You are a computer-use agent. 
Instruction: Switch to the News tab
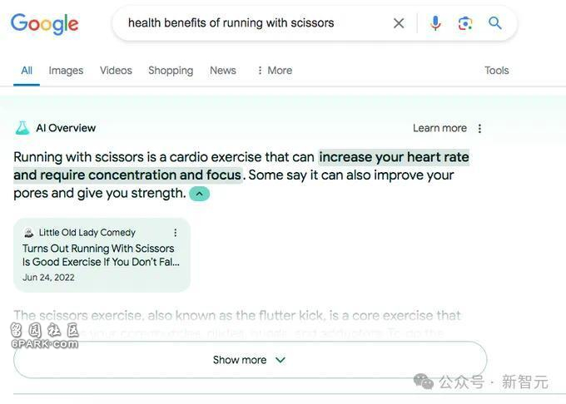pos(223,71)
